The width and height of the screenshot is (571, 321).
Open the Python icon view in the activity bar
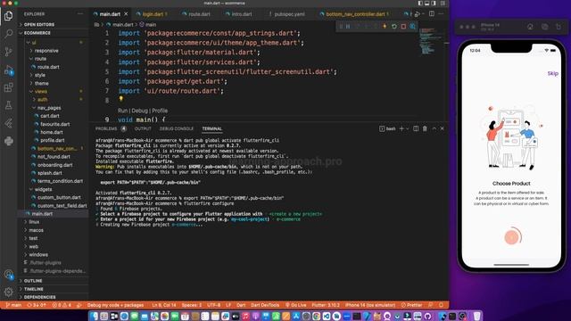tap(8, 141)
